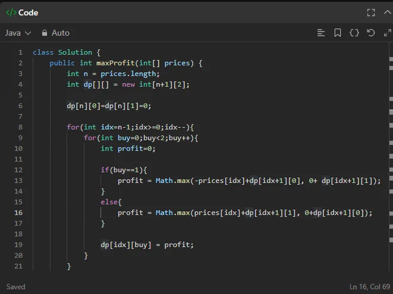Click the inner for loop over buy
This screenshot has width=393, height=294.
141,138
